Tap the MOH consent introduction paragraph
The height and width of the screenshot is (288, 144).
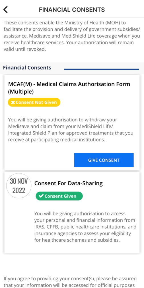(72, 36)
